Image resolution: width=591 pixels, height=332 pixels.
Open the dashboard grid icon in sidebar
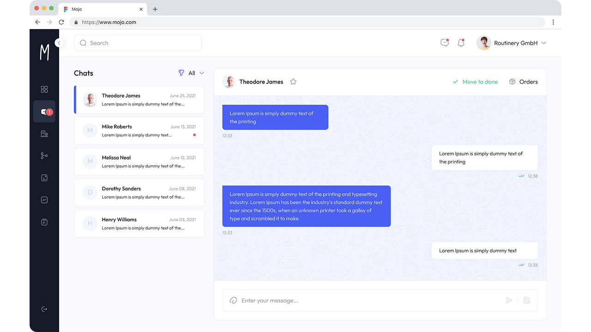(44, 89)
